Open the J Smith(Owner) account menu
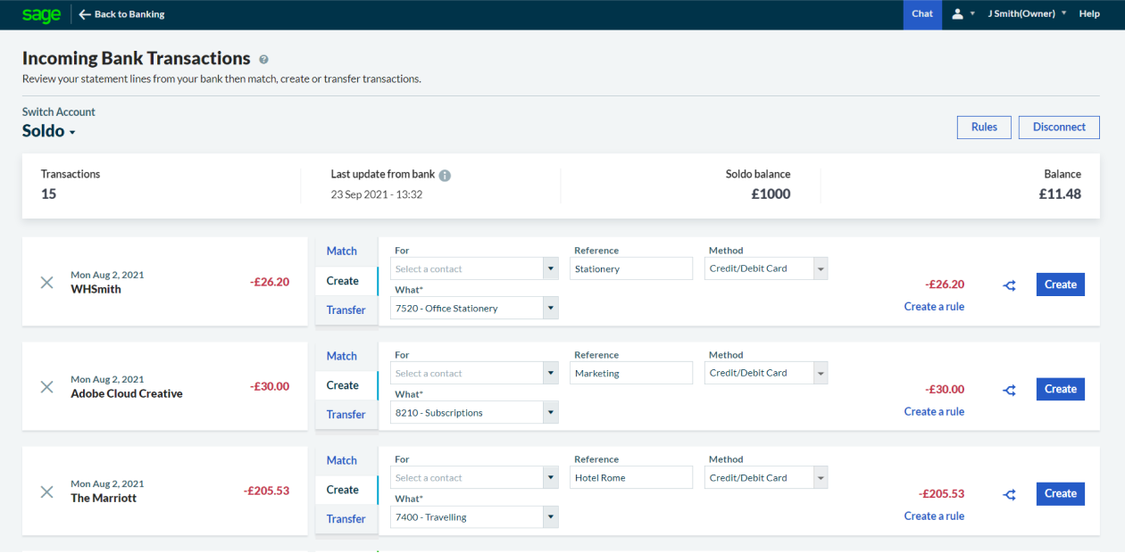This screenshot has width=1125, height=553. pos(1027,14)
